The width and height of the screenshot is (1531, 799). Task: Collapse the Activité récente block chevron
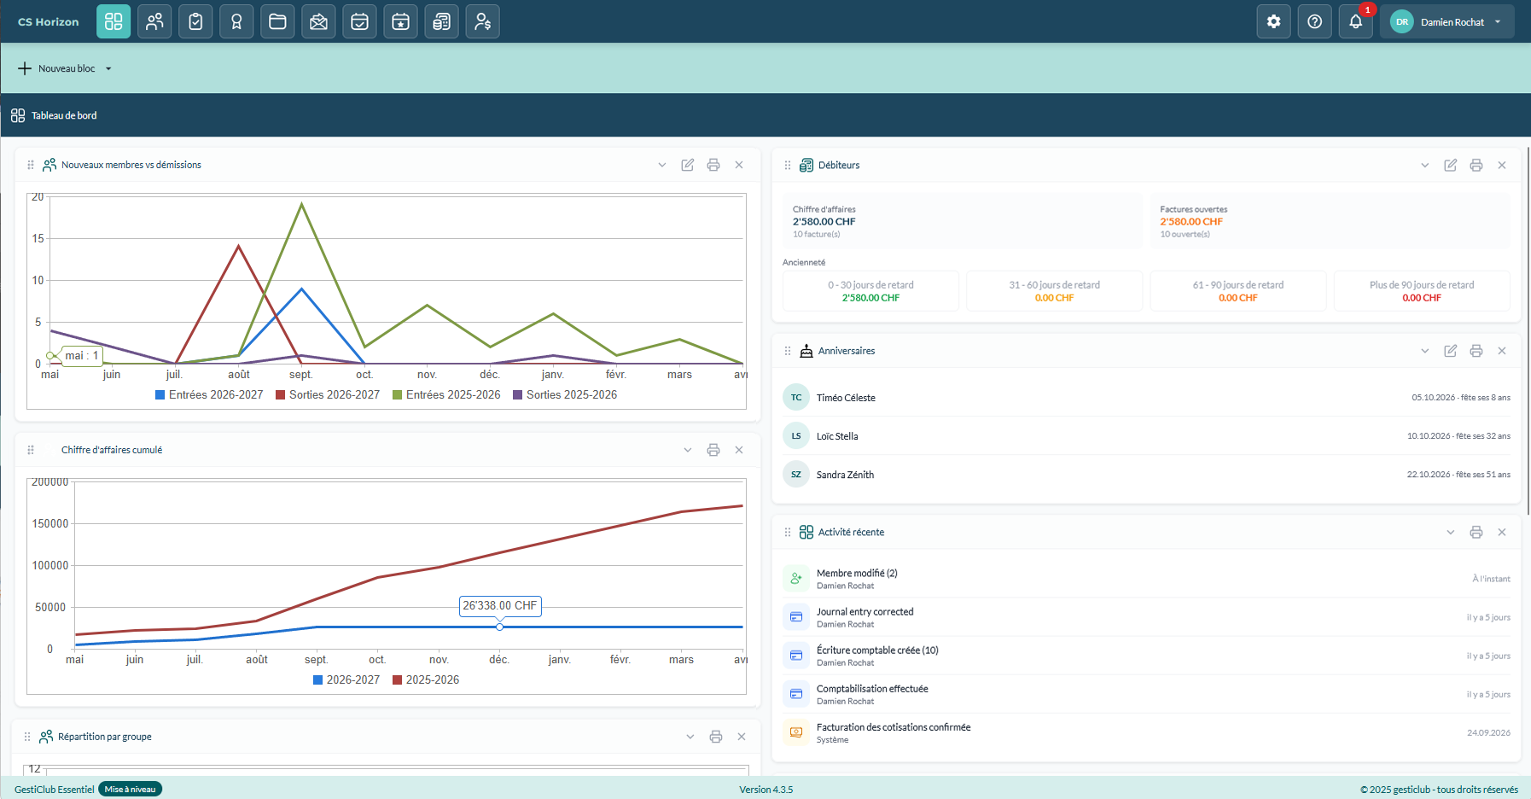point(1450,532)
